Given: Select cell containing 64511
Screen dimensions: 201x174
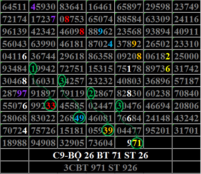Looking at the screenshot, I should tap(15, 6).
